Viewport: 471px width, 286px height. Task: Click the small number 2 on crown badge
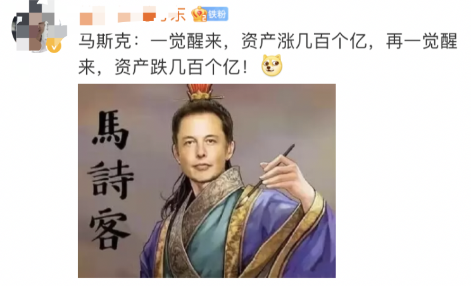[204, 18]
